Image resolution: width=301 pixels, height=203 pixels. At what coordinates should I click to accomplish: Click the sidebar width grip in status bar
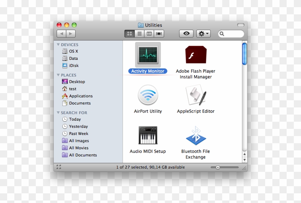[x=59, y=167]
